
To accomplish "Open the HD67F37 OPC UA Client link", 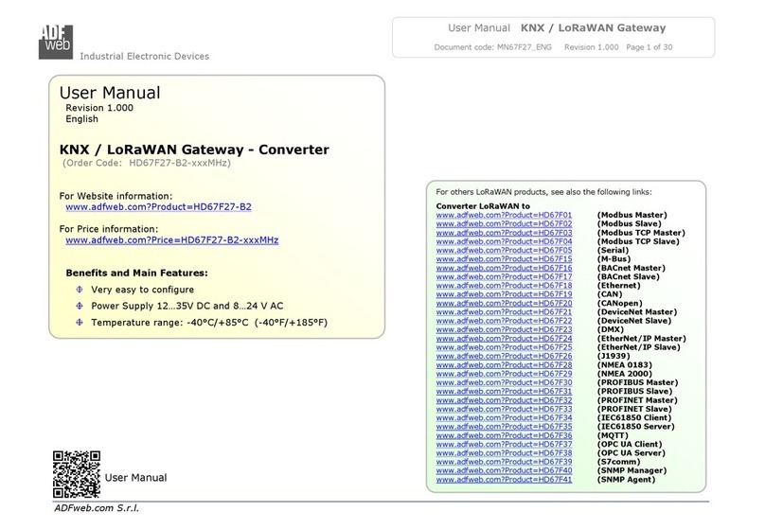I will [x=504, y=444].
